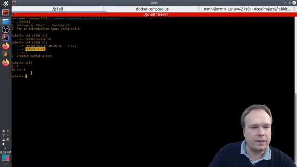The width and height of the screenshot is (297, 167).
Task: Click the jshell prompt cursor
Action: click(x=26, y=76)
